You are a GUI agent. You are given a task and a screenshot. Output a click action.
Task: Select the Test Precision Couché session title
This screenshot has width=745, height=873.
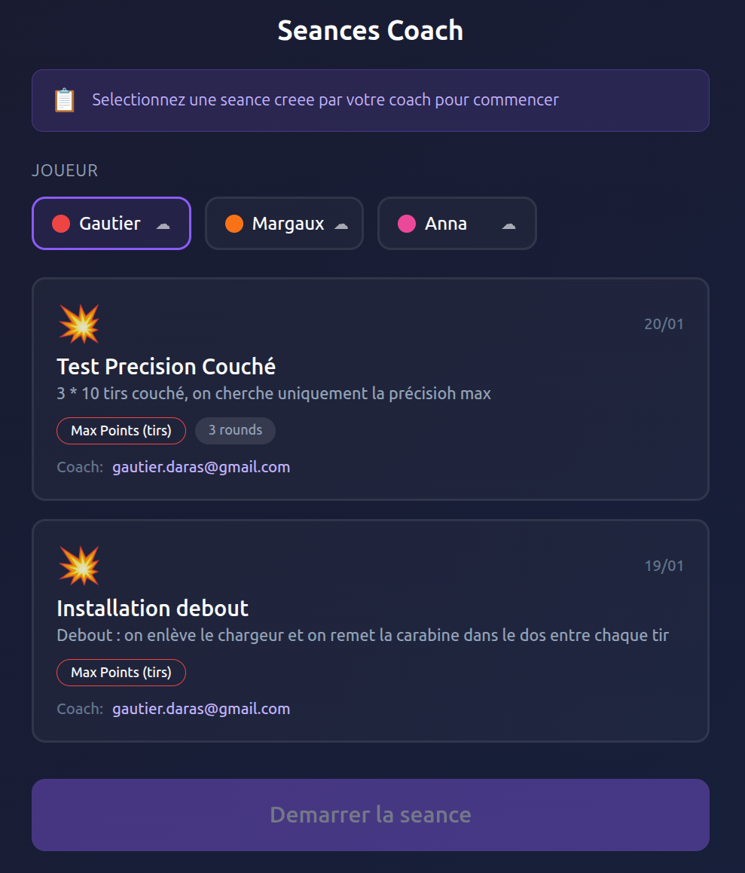[166, 367]
